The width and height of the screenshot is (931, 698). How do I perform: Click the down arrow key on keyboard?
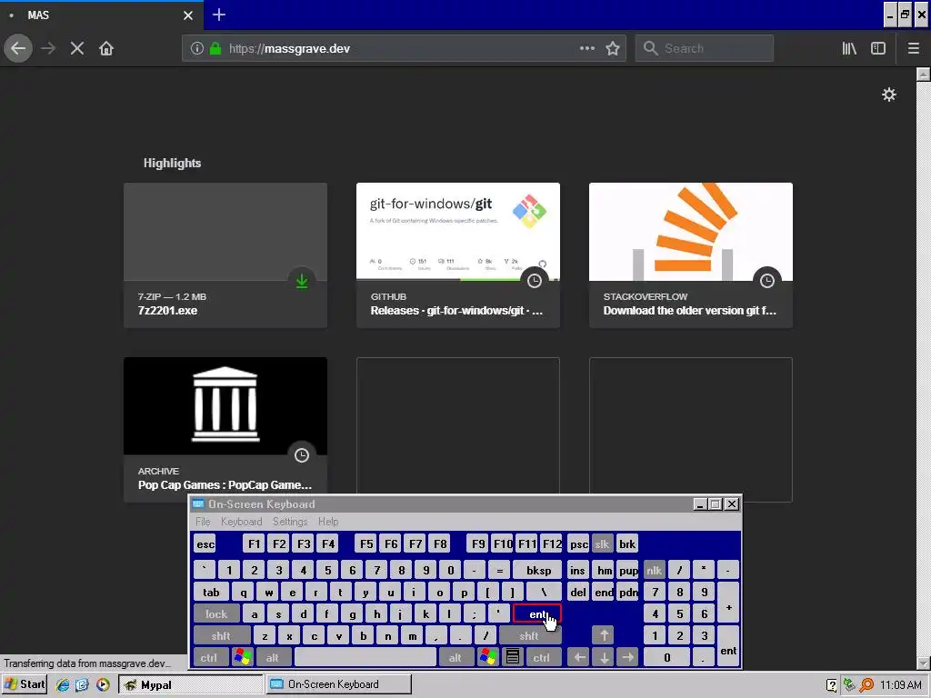(x=604, y=658)
